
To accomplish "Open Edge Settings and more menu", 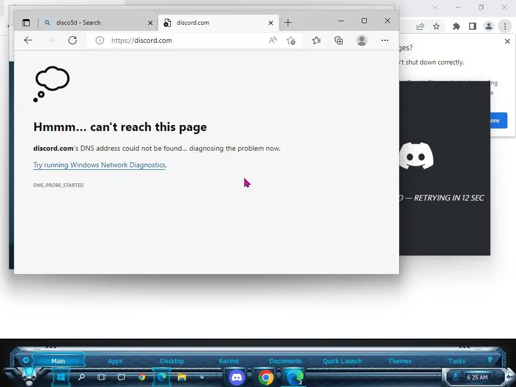I will 384,40.
